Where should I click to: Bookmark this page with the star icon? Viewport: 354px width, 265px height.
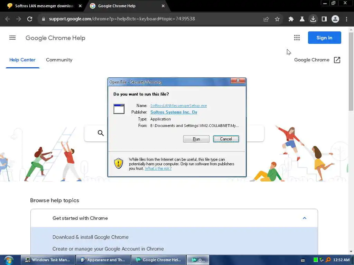277,19
